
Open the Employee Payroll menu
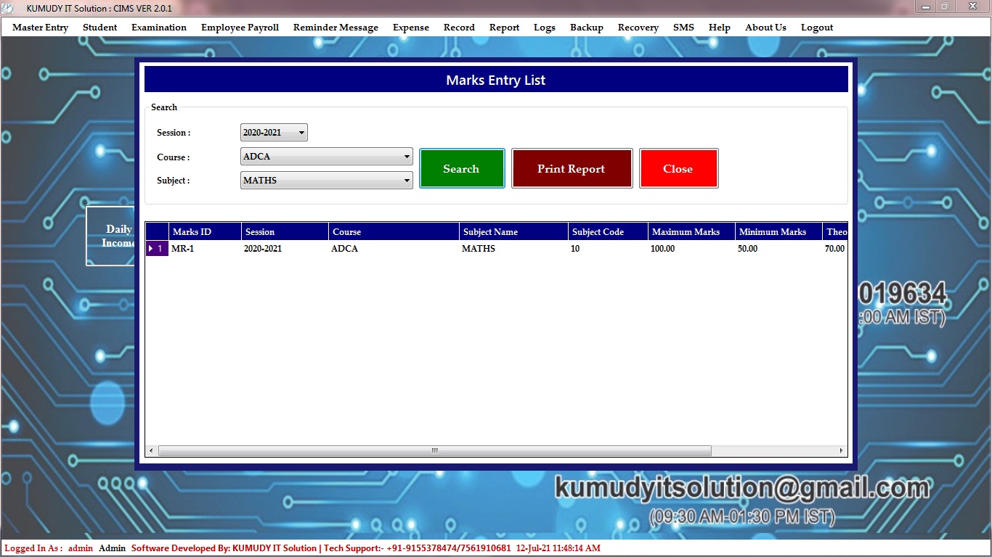point(240,28)
